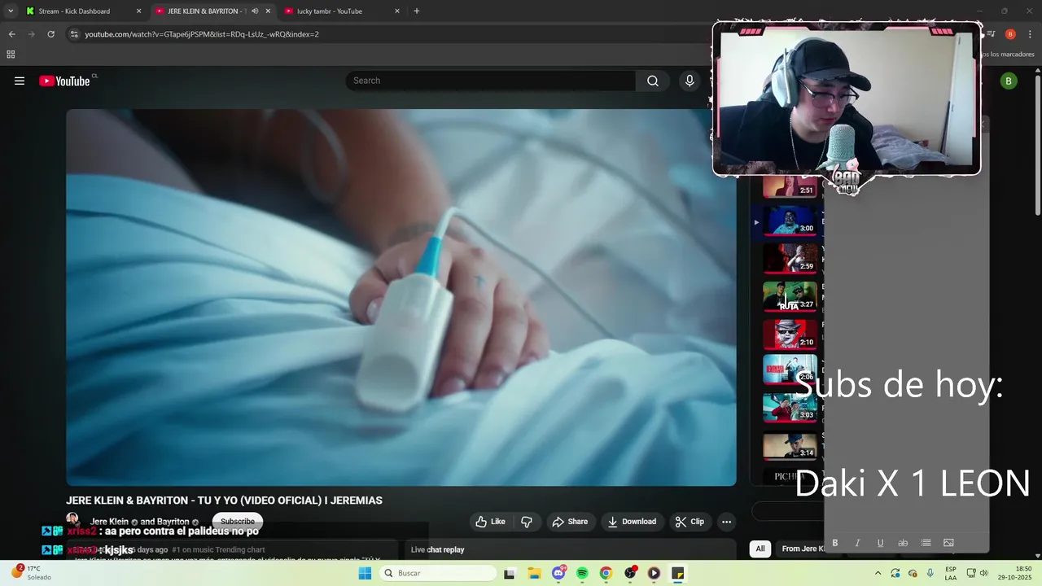Screen dimensions: 1042x586
Task: Like the video with the thumbs-up button
Action: (490, 522)
